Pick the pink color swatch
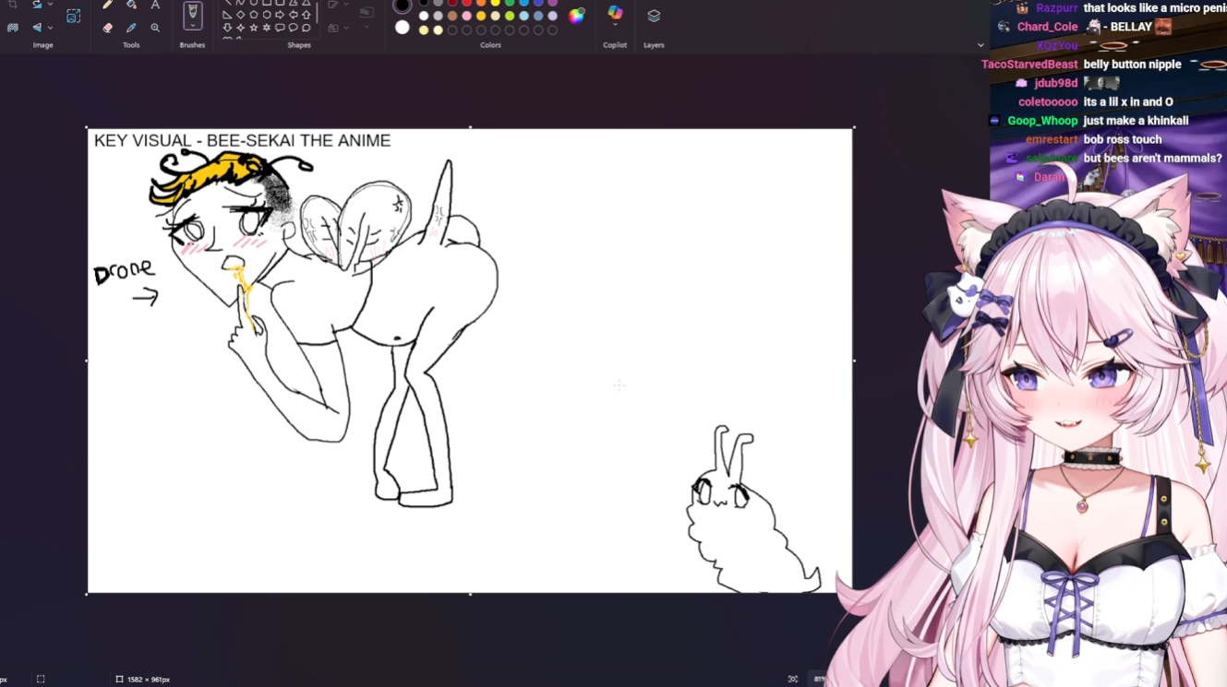 click(x=466, y=16)
